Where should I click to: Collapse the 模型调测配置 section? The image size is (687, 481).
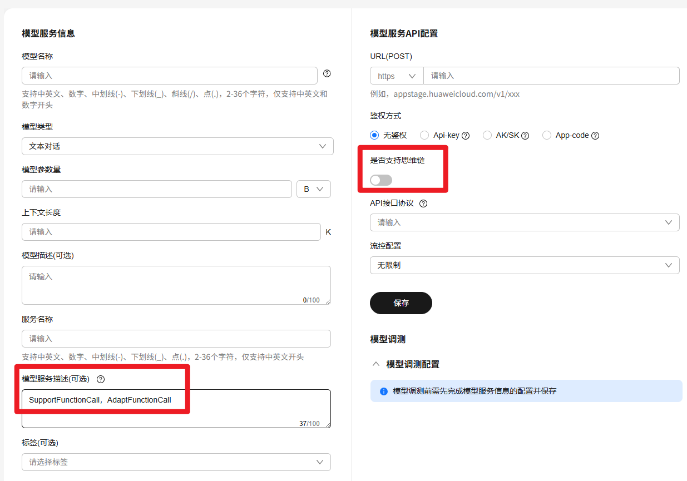(375, 364)
